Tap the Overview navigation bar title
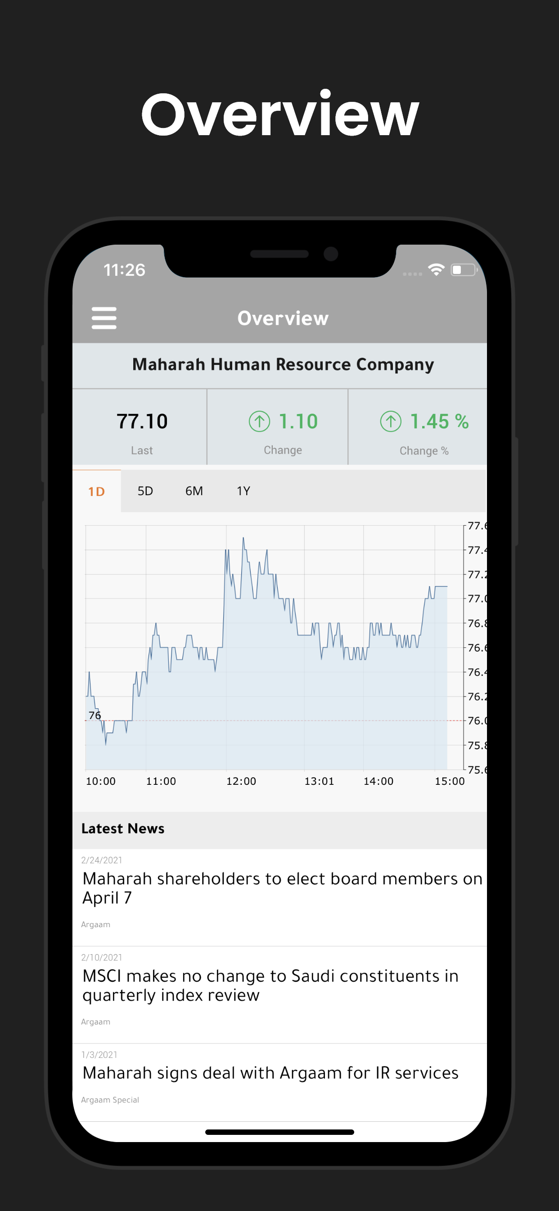559x1211 pixels. [x=283, y=318]
